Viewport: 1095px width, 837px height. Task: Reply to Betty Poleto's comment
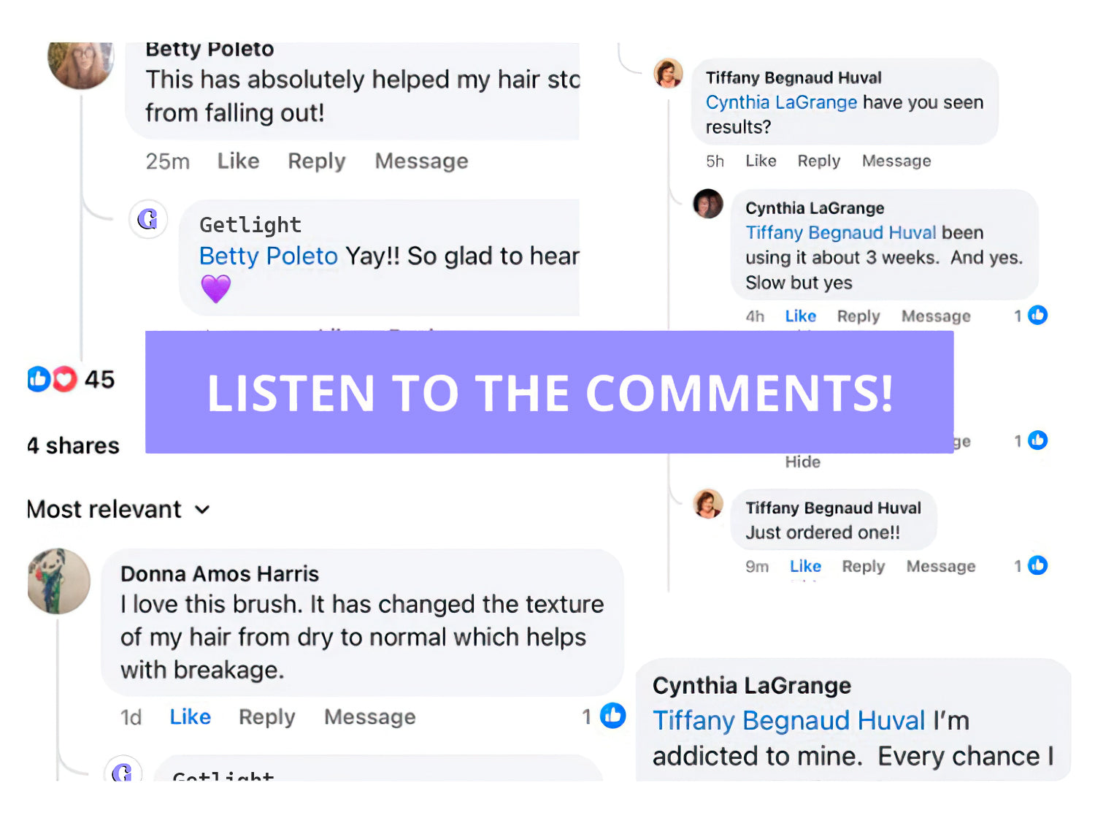pos(316,161)
